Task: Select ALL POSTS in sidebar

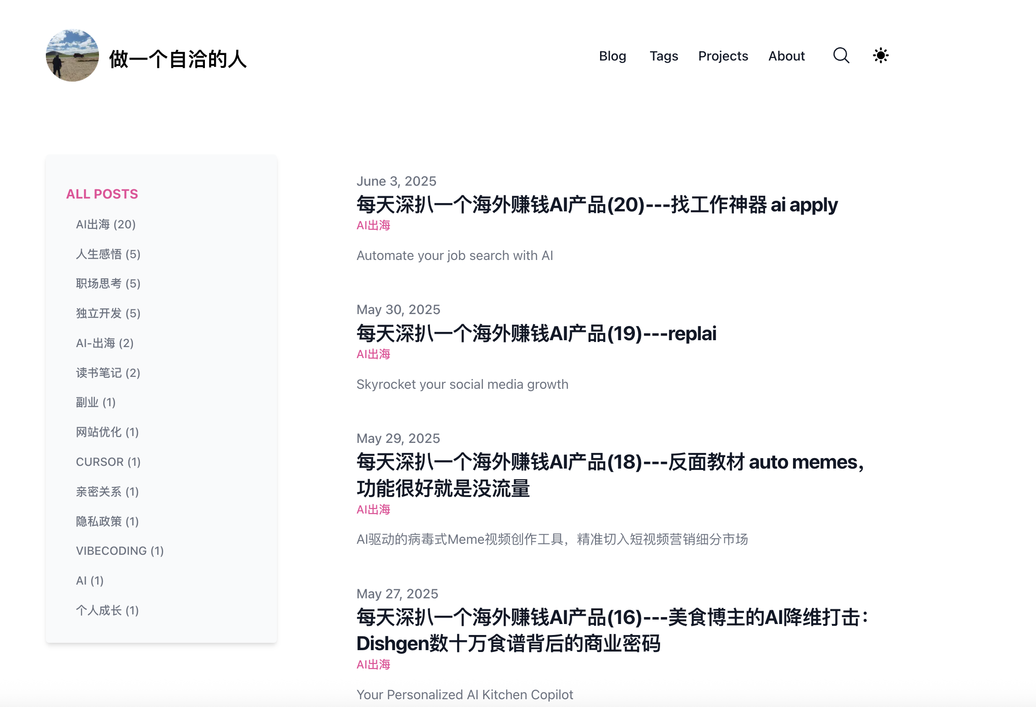Action: click(102, 194)
